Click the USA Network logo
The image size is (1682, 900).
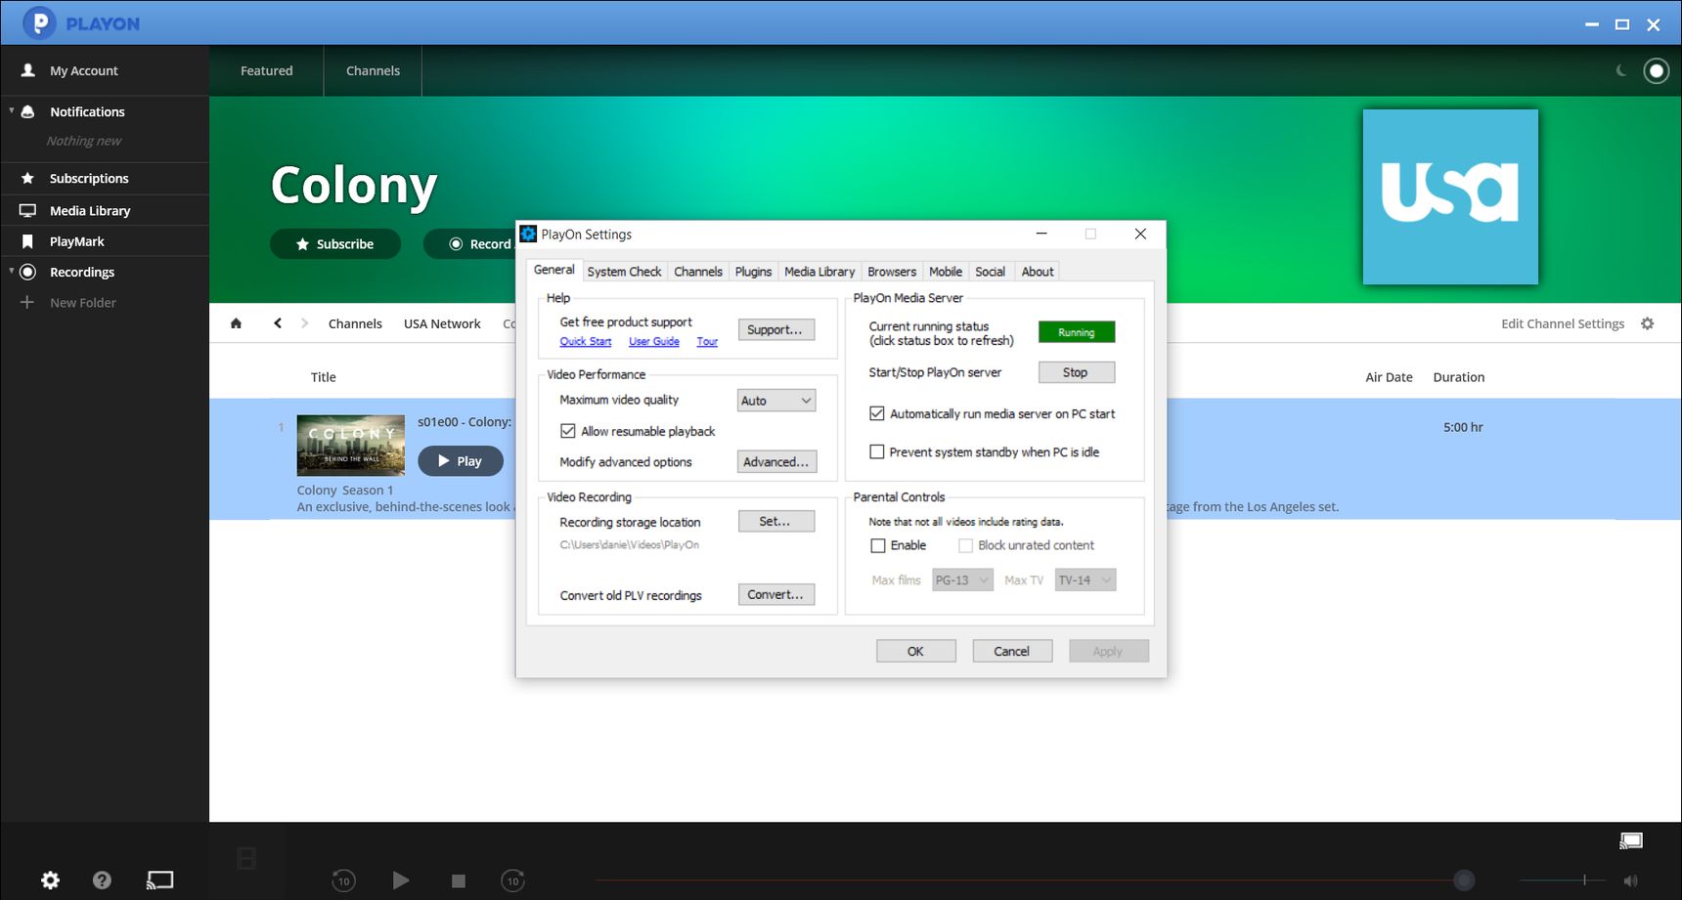point(1450,196)
